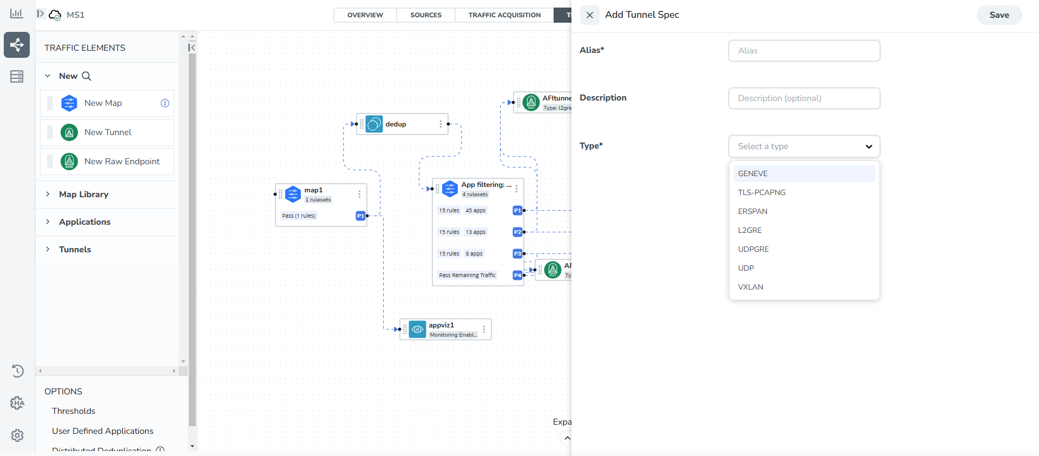This screenshot has height=456, width=1039.
Task: Switch to the Sources tab
Action: click(426, 15)
